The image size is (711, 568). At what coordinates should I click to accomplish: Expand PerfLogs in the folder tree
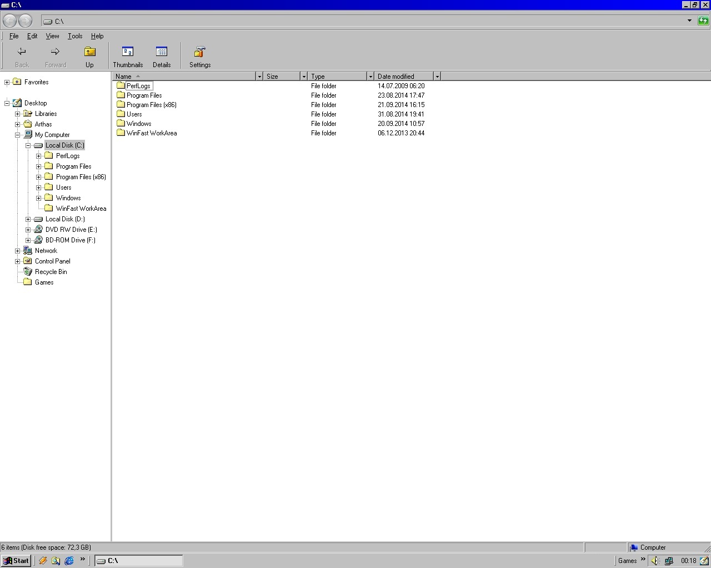pos(39,156)
